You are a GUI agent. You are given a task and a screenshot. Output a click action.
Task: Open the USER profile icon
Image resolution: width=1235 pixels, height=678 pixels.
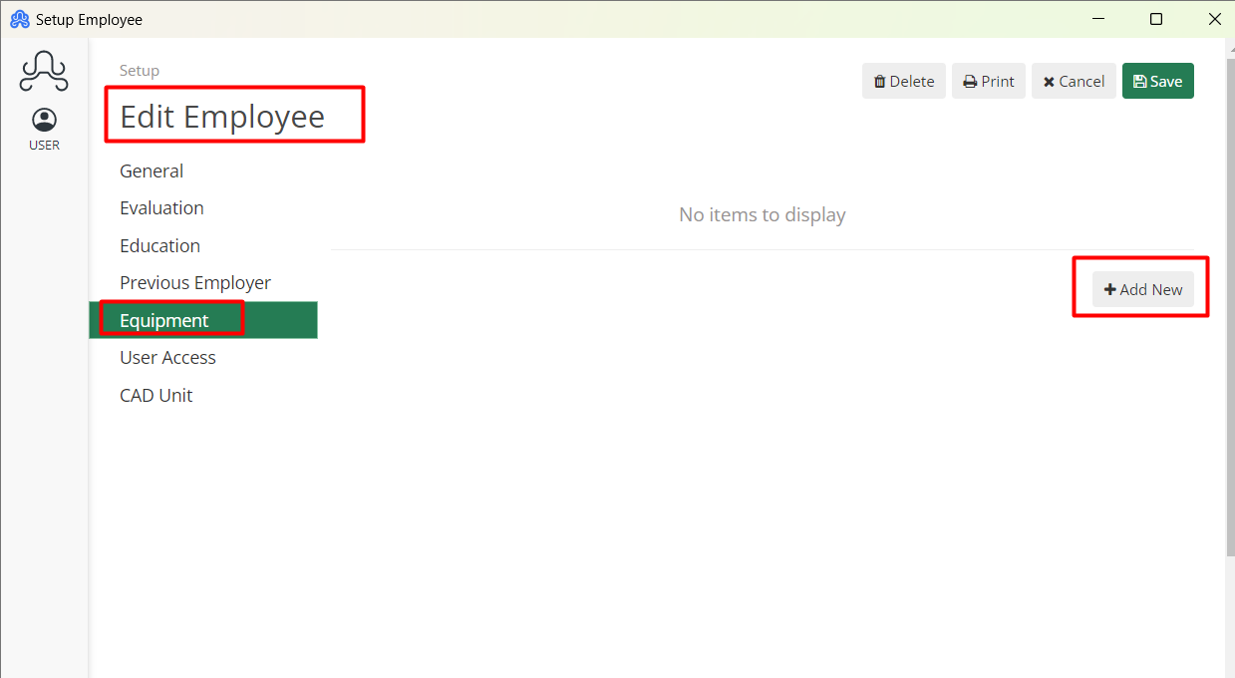click(44, 119)
